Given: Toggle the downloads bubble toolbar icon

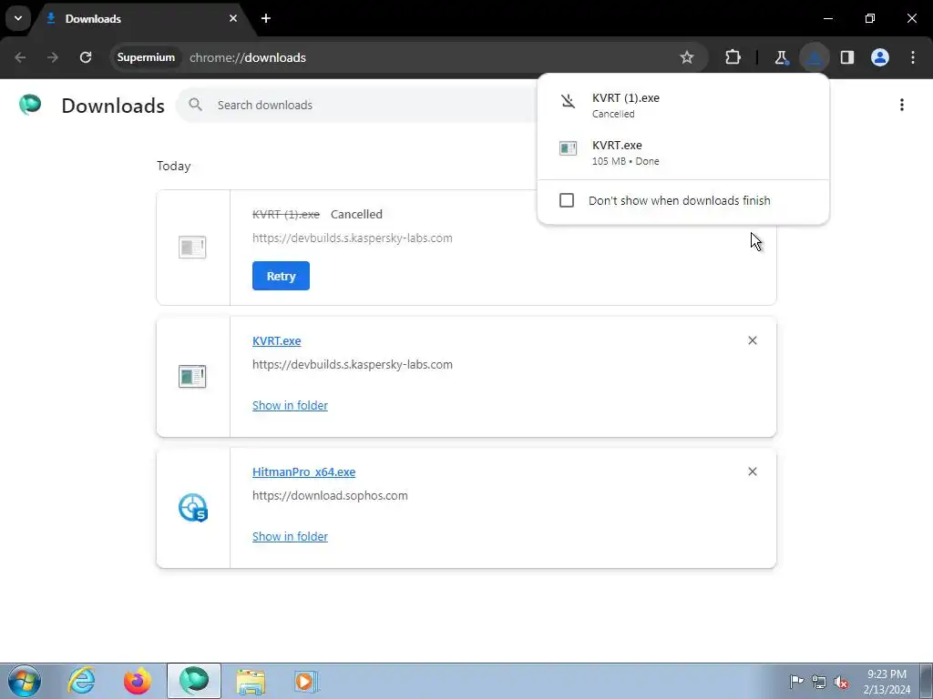Looking at the screenshot, I should 814,57.
